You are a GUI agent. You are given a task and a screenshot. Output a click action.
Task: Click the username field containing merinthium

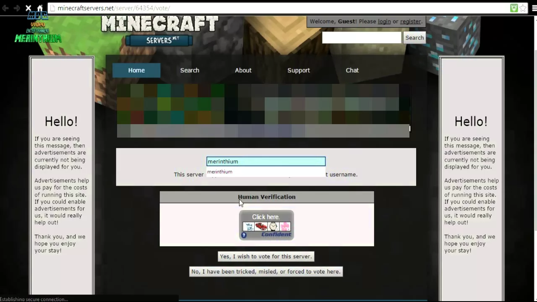click(x=266, y=161)
